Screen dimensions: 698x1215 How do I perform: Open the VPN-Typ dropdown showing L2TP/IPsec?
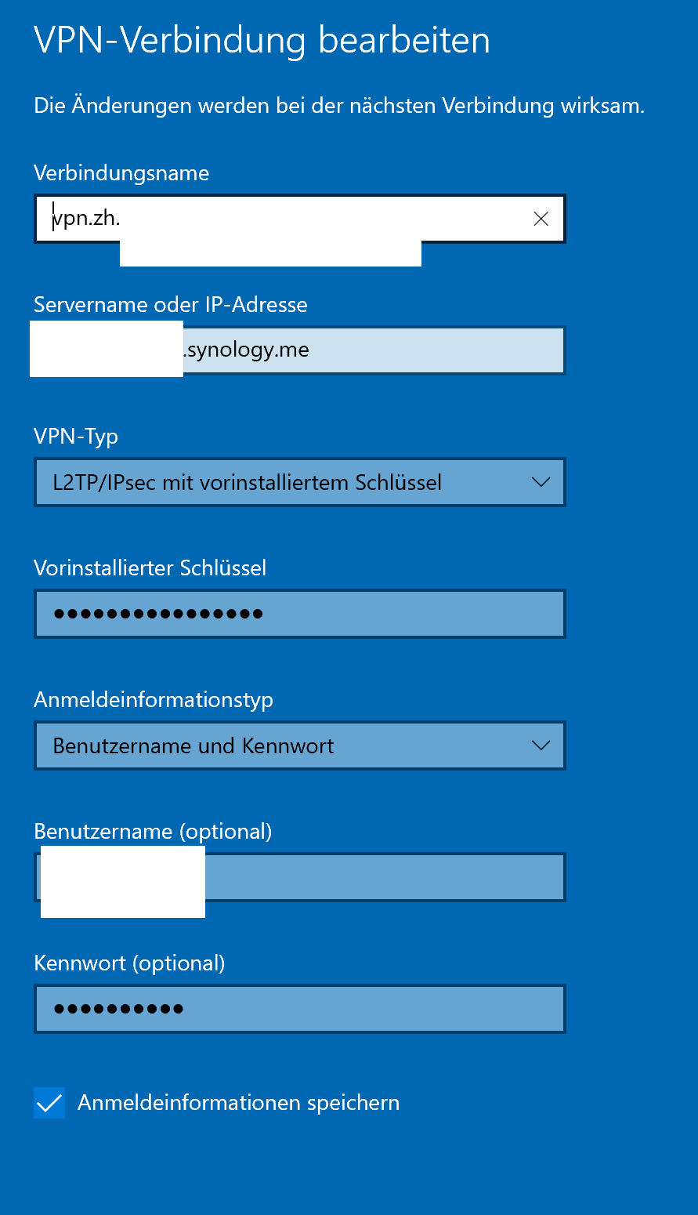point(282,482)
